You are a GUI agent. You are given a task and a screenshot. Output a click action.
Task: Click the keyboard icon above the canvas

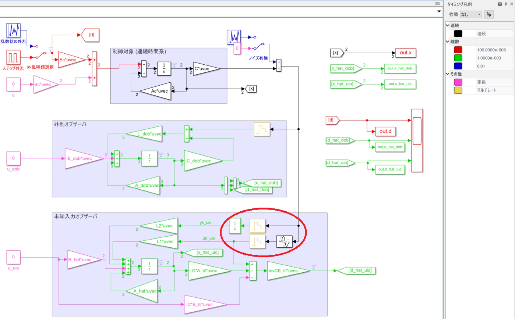(x=438, y=3)
